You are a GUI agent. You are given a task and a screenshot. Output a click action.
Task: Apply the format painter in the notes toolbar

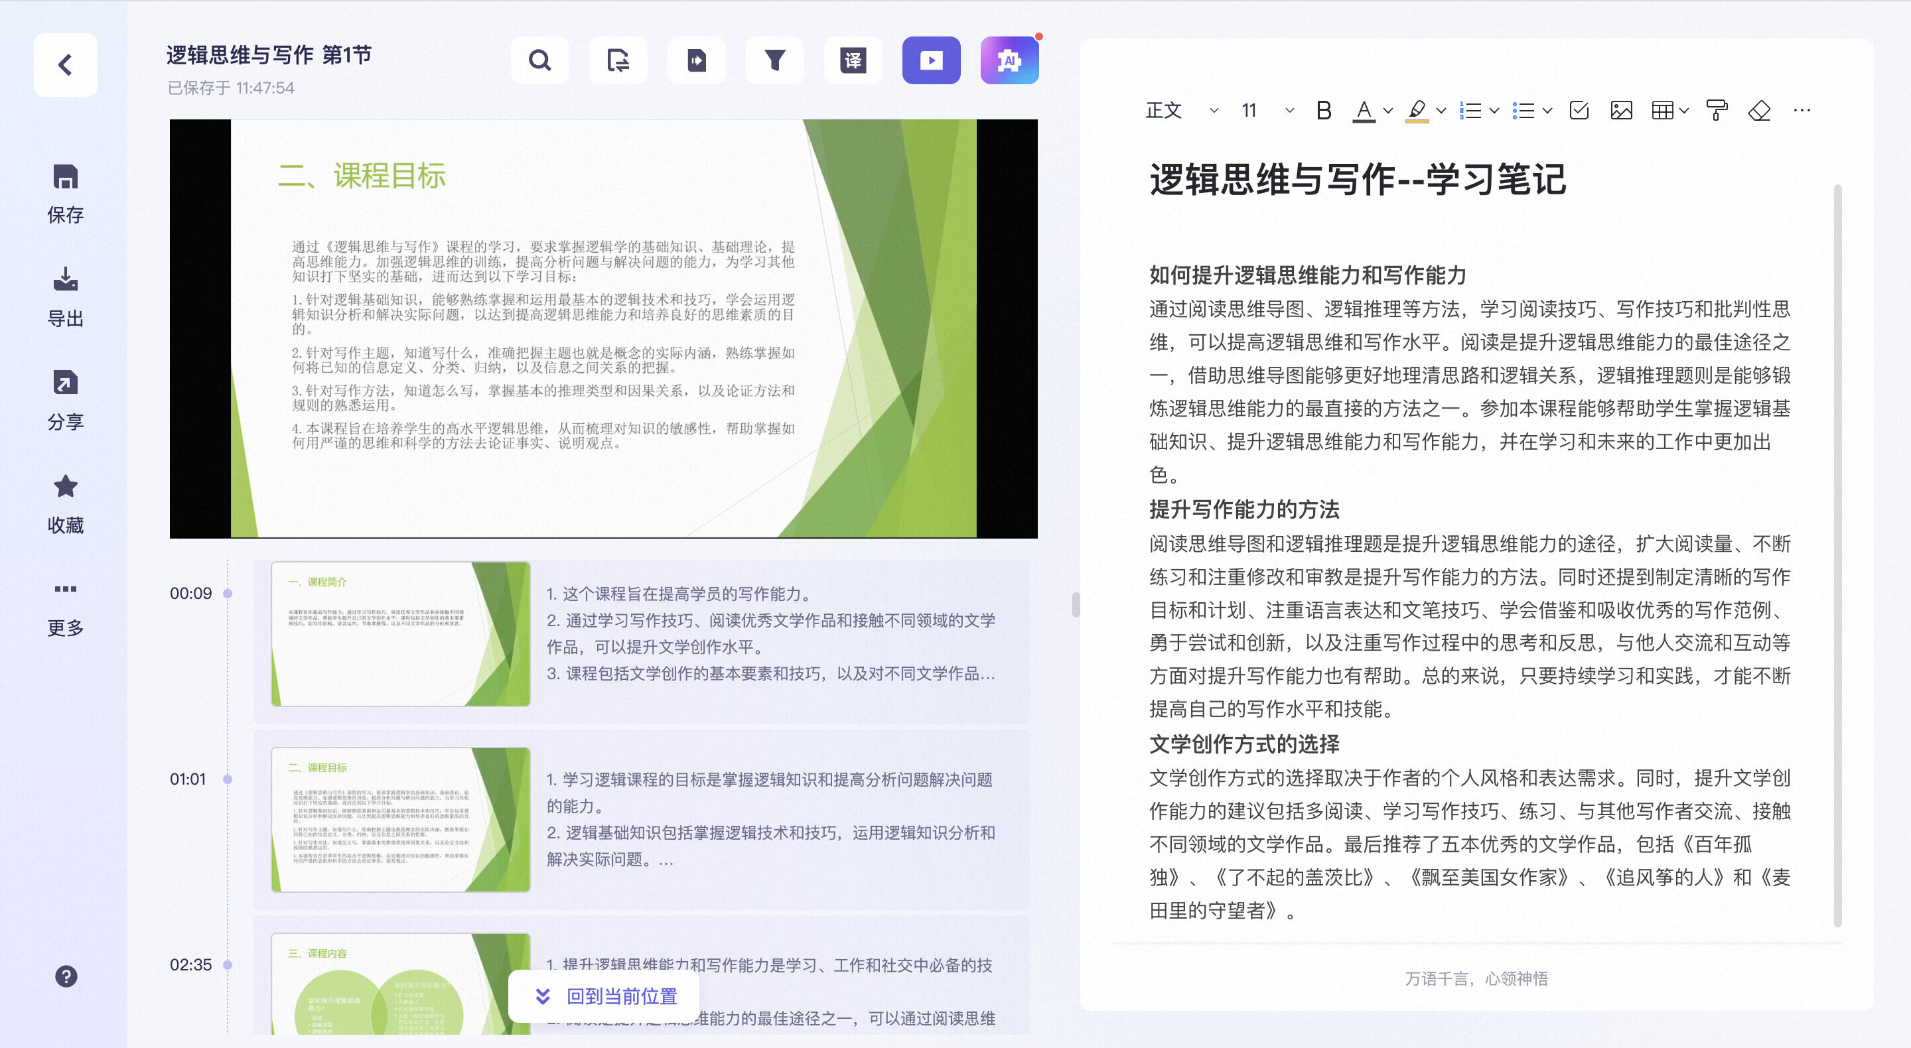click(1717, 109)
